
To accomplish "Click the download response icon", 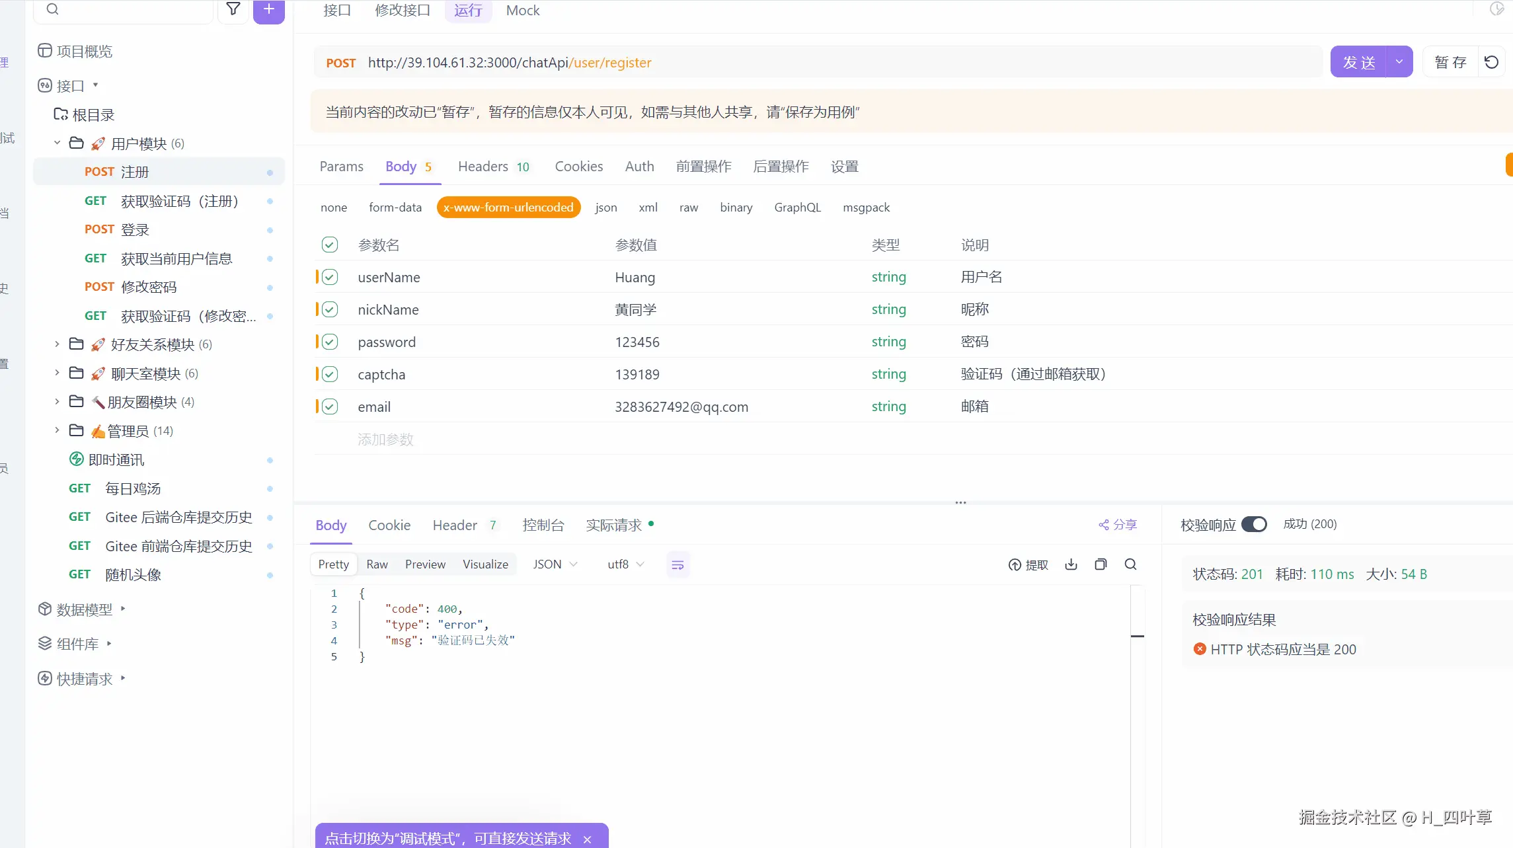I will click(1071, 564).
